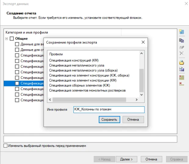This screenshot has height=164, width=189.
Task: Click the deselect row icon at bottom
Action: (x=182, y=83)
